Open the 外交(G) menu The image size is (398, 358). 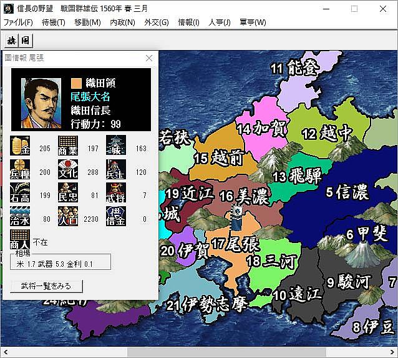click(x=157, y=22)
